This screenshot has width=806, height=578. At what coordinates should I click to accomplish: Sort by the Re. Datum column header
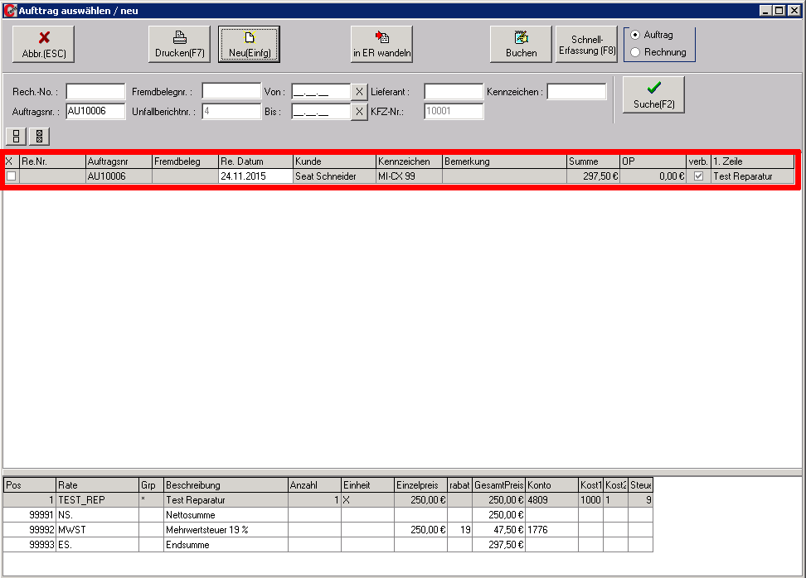(x=255, y=161)
